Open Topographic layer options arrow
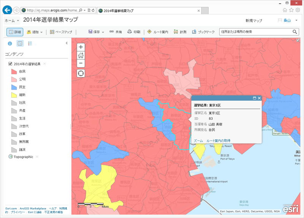 pos(37,157)
